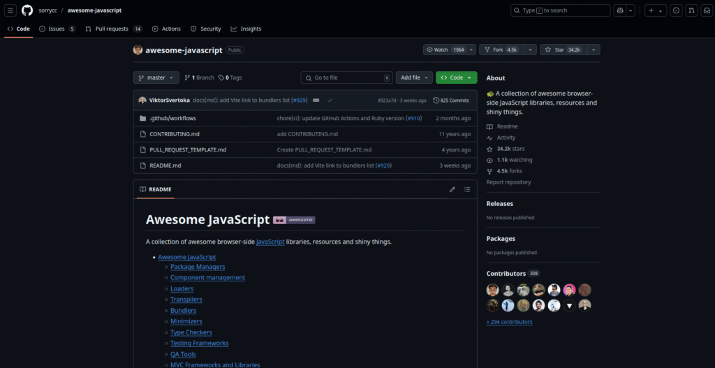Jump to Package Managers section
The image size is (715, 368).
(198, 267)
